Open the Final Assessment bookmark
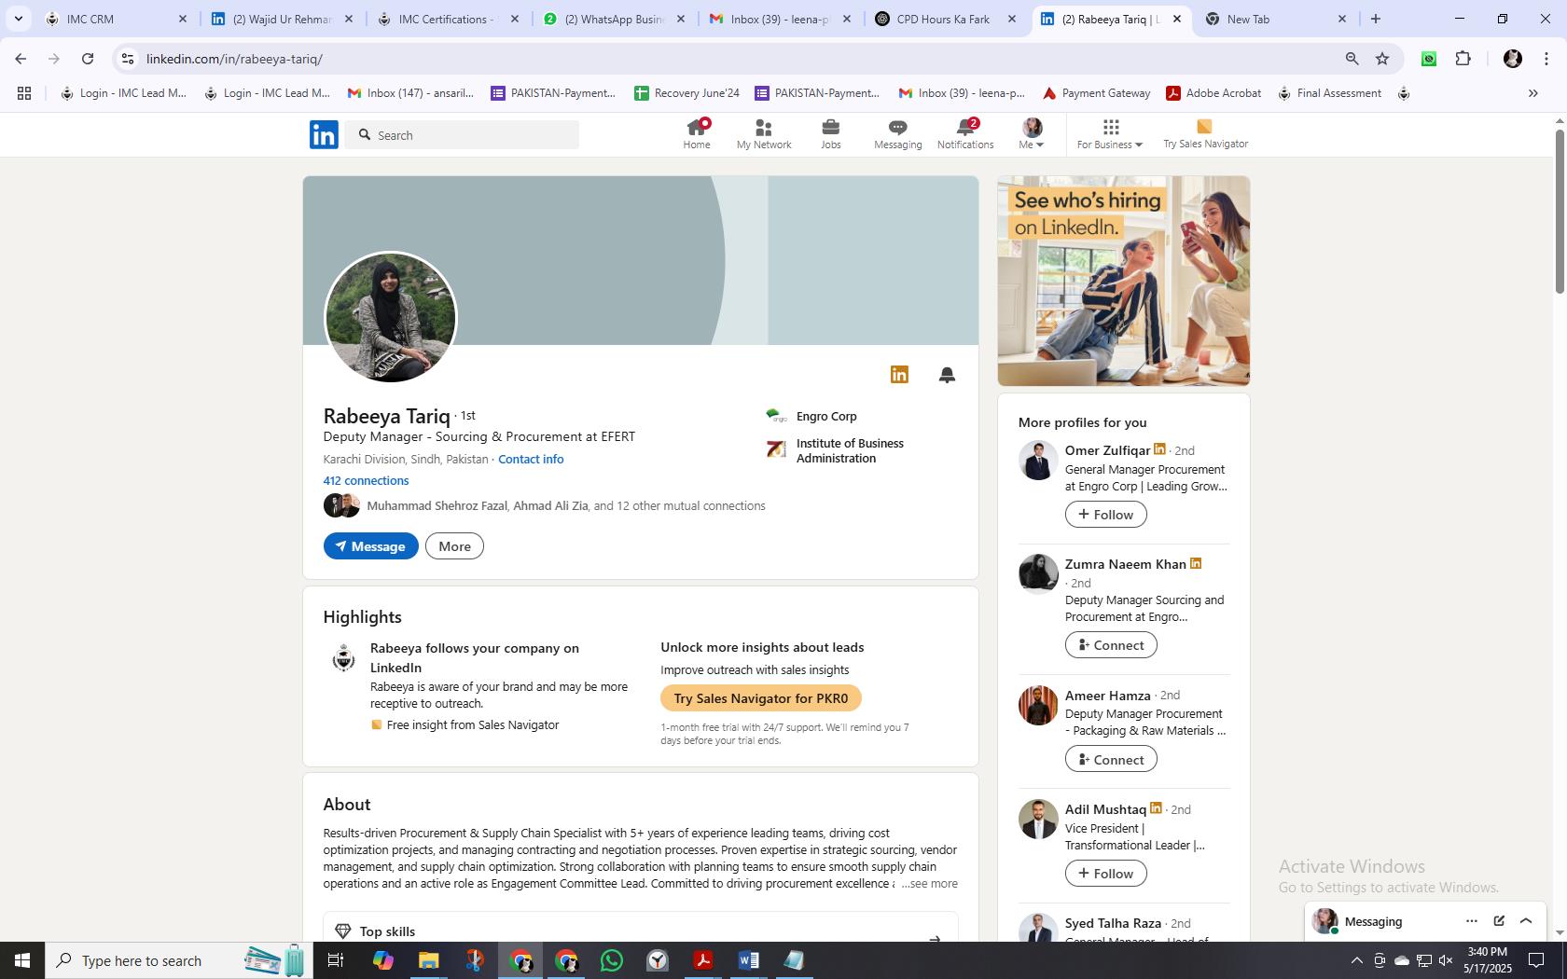1567x979 pixels. 1329,93
